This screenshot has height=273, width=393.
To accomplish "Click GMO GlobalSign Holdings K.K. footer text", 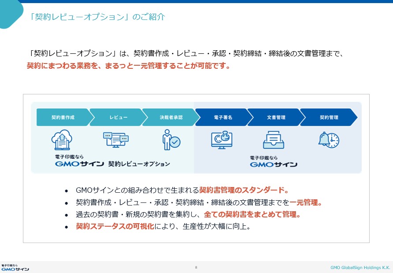I will (x=360, y=267).
